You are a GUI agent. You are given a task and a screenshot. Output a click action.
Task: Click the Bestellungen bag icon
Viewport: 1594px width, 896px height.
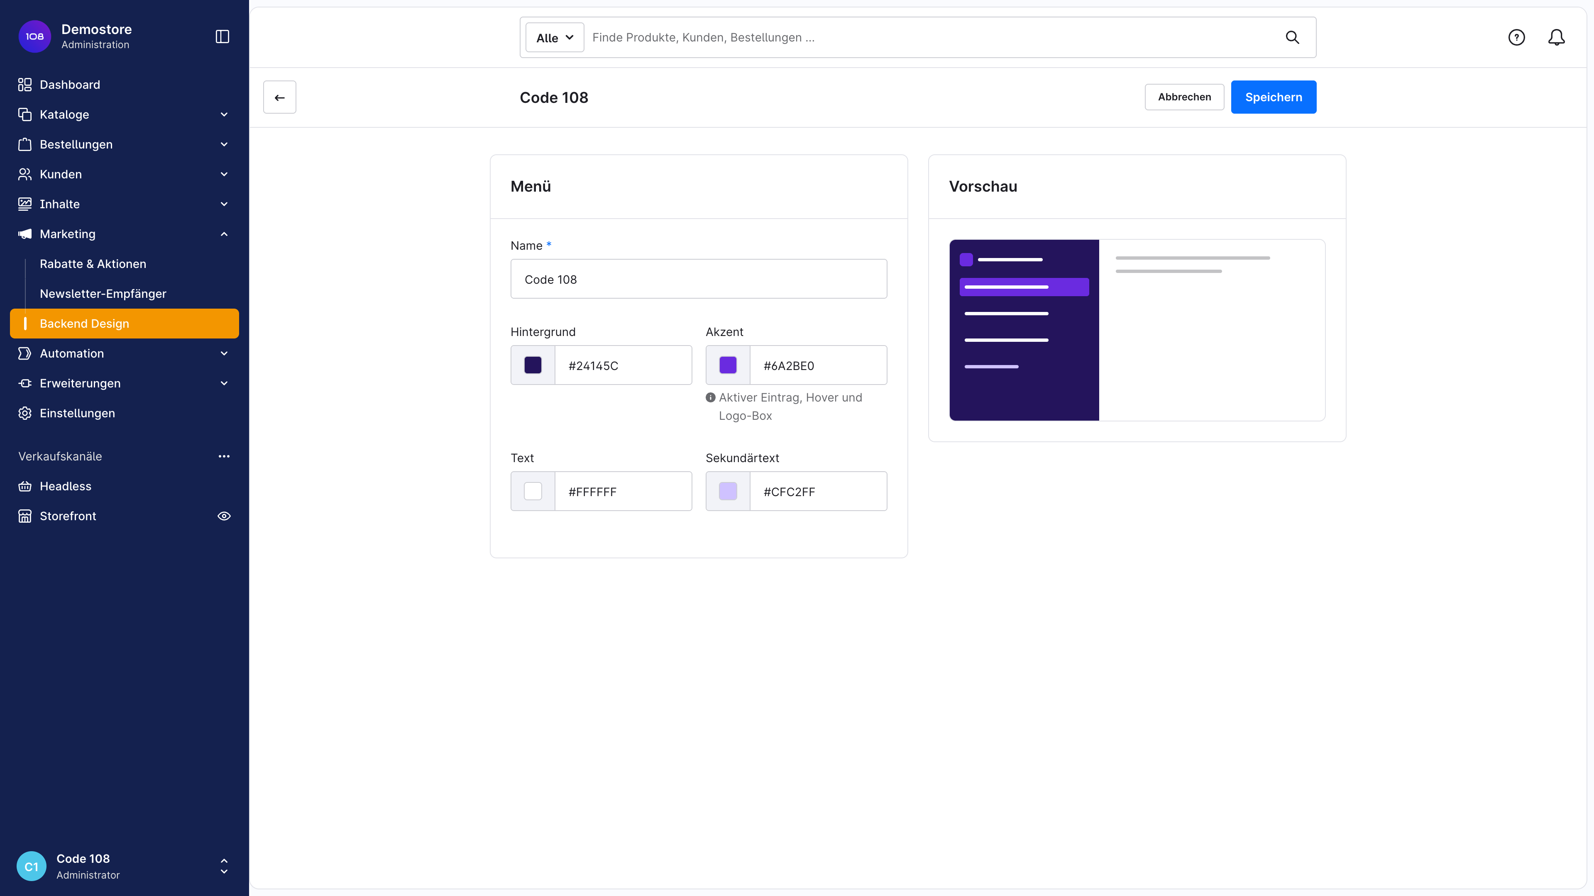[x=25, y=144]
